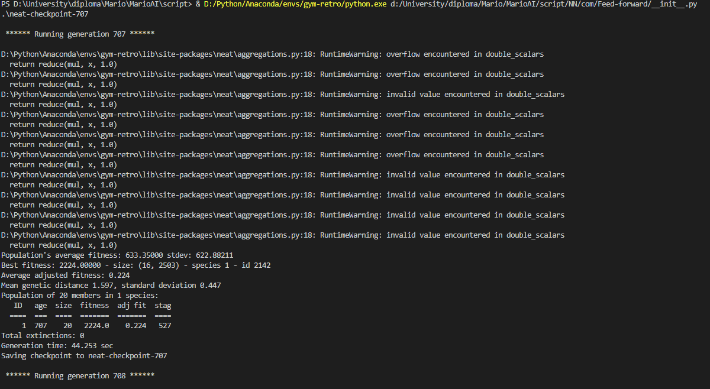Click 'Saving checkpoint to neat-checkpoint-707' text
Viewport: 710px width, 389px height.
pyautogui.click(x=84, y=356)
